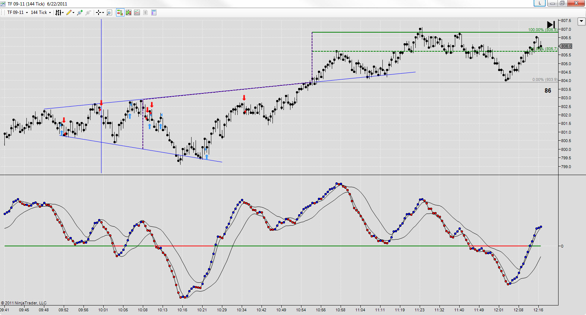Open the chart bar style menu
The image size is (586, 315).
click(59, 12)
